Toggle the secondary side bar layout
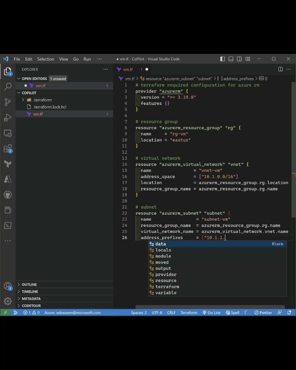296x370 pixels. (x=239, y=59)
